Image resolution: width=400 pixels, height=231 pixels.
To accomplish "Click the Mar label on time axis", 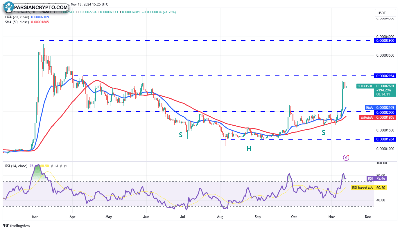I will coord(35,216).
